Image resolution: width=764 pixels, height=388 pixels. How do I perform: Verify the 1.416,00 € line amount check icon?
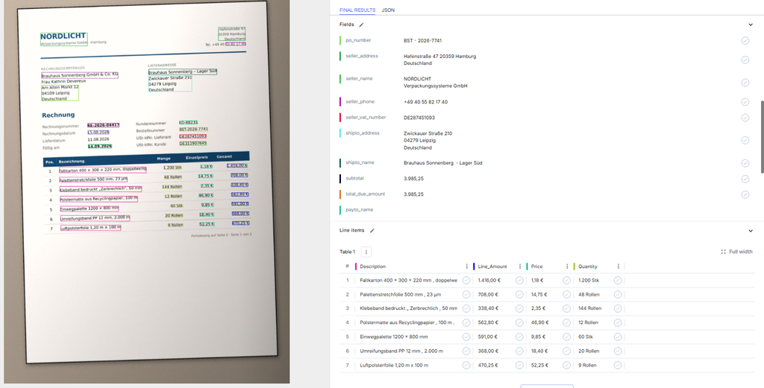tap(519, 280)
